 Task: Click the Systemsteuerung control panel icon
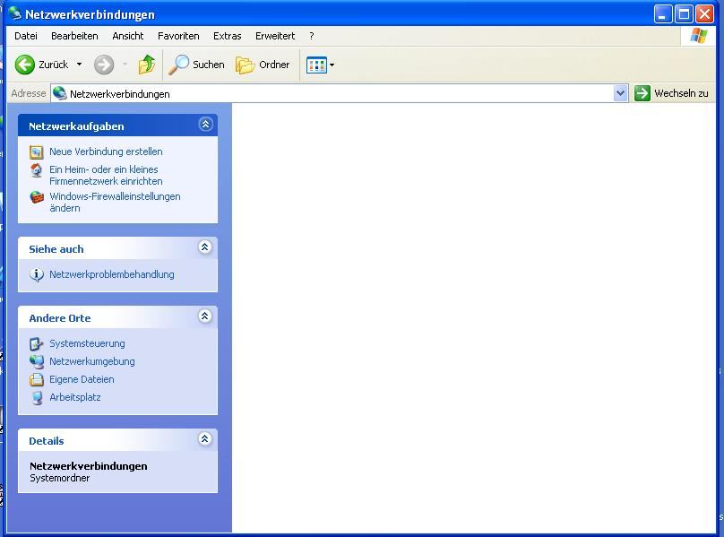(x=37, y=344)
